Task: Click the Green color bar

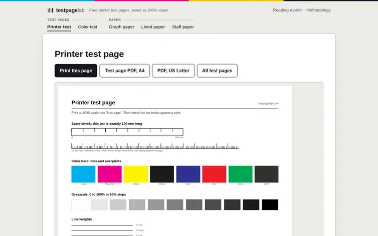Action: (x=240, y=174)
